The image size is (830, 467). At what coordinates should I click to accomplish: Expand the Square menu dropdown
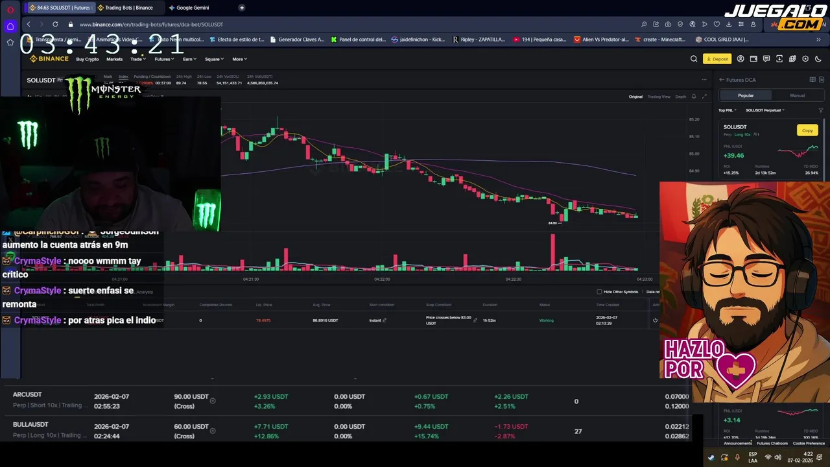214,59
